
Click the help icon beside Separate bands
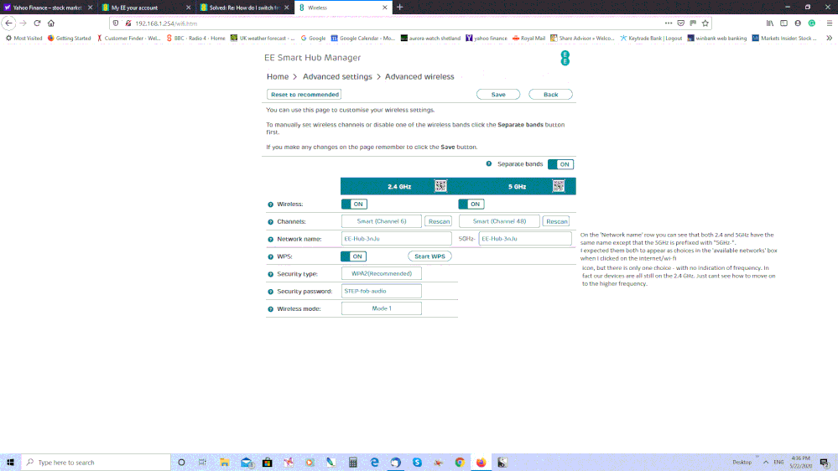(x=488, y=164)
